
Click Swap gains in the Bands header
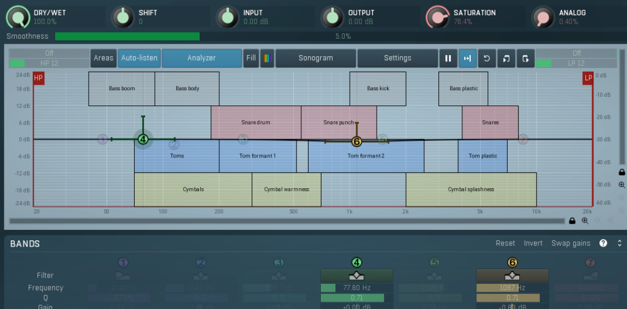571,243
